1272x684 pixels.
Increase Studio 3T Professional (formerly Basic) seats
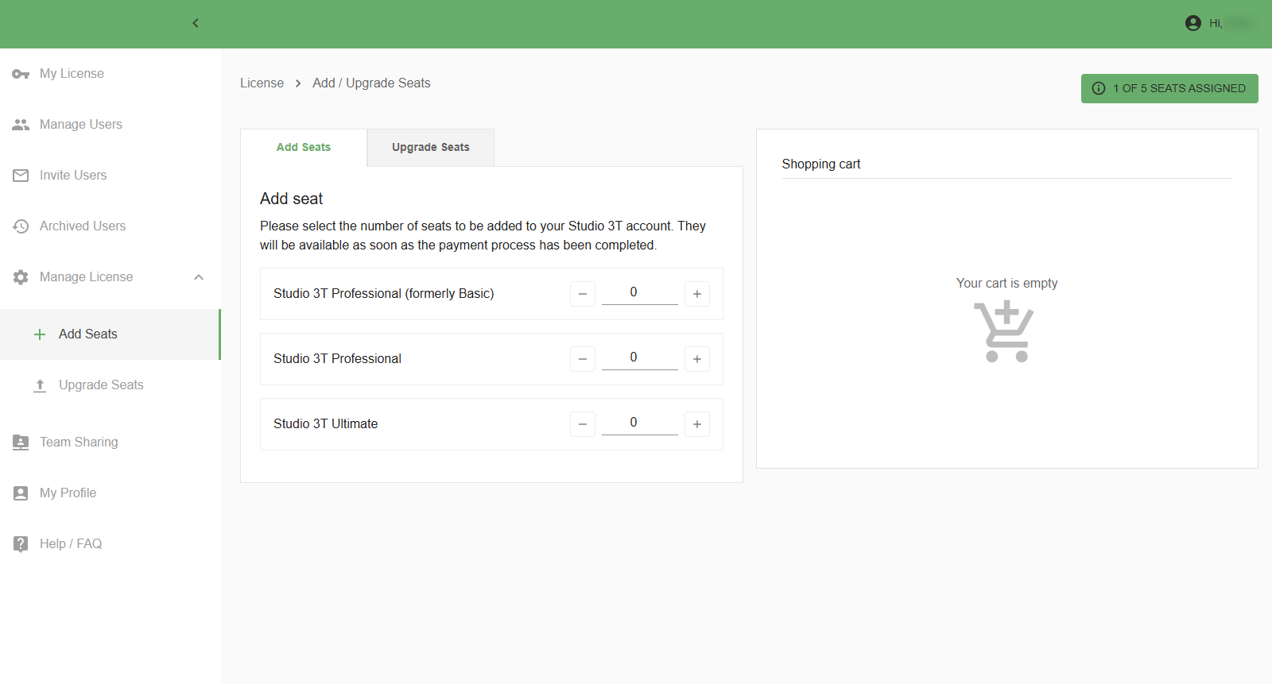[x=696, y=294]
